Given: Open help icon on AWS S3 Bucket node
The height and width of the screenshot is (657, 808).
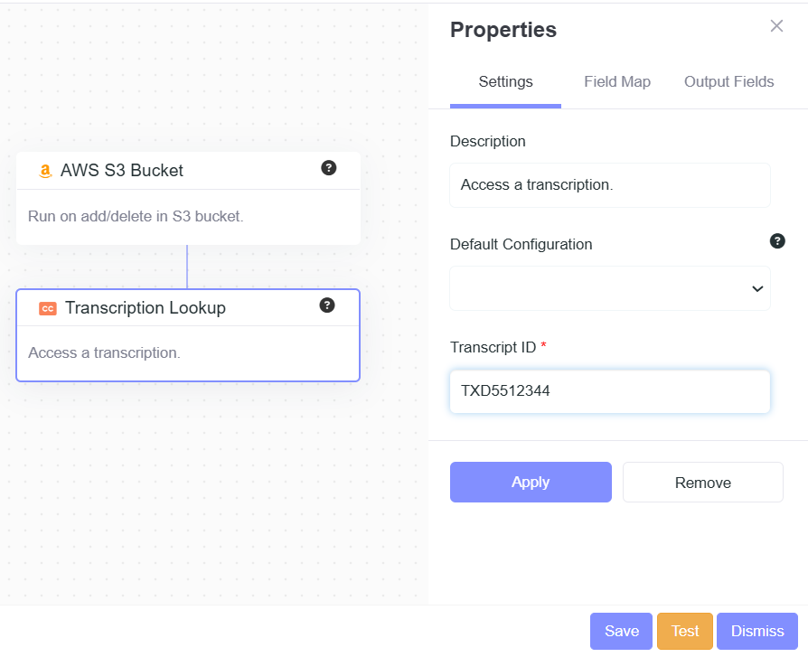Looking at the screenshot, I should 329,168.
